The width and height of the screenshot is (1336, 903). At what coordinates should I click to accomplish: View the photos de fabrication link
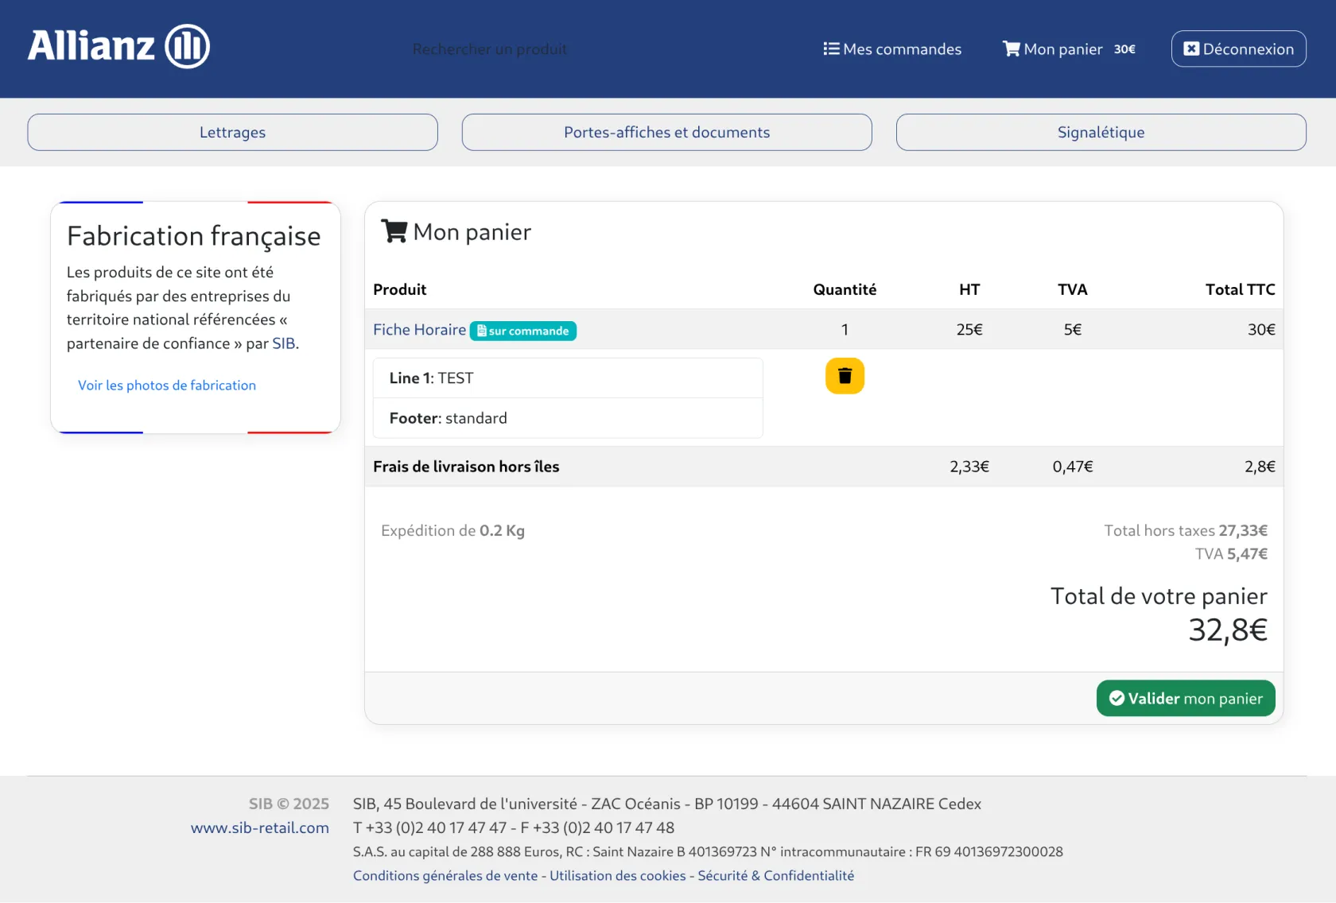tap(167, 386)
